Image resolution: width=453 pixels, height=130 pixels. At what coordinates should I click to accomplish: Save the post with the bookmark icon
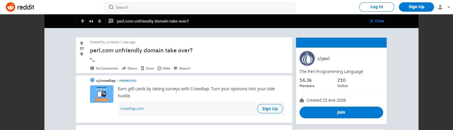pos(147,68)
